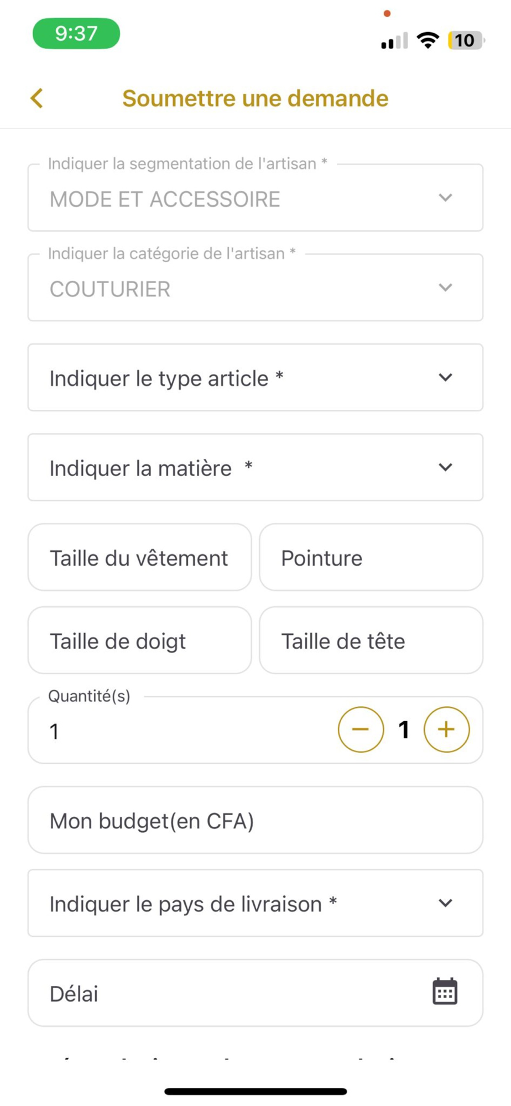This screenshot has height=1106, width=511.
Task: Tap the Taille de tête field
Action: (x=371, y=640)
